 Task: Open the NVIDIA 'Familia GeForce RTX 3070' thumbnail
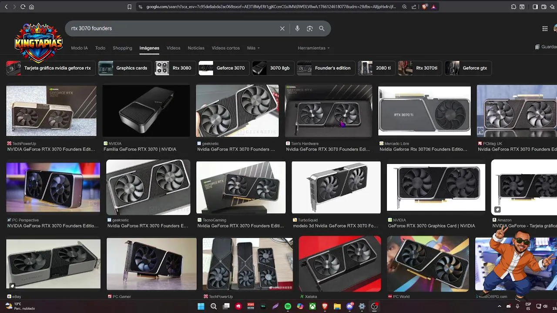146,111
